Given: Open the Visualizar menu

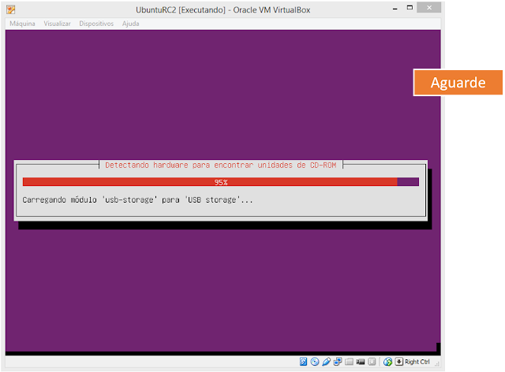Looking at the screenshot, I should [57, 24].
